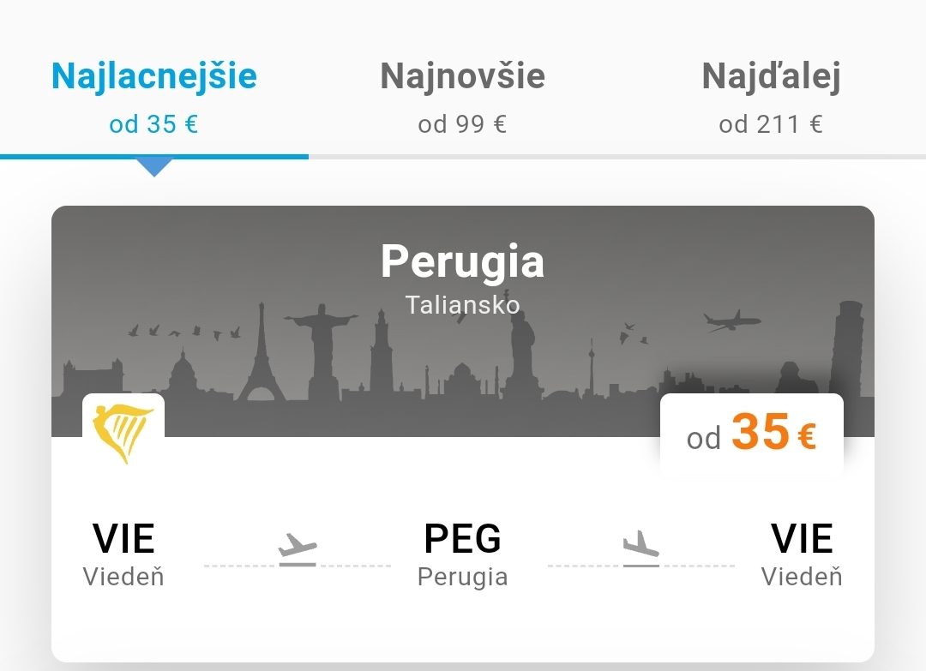Select the Najlacnejšie tab
The width and height of the screenshot is (926, 671).
[x=154, y=76]
